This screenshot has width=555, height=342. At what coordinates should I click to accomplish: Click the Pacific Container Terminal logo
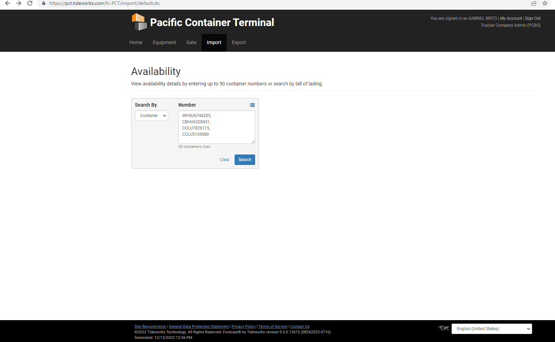(139, 22)
